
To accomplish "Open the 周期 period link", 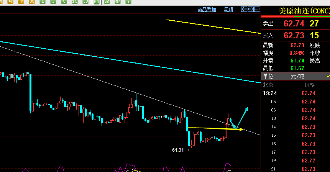I will 228,10.
